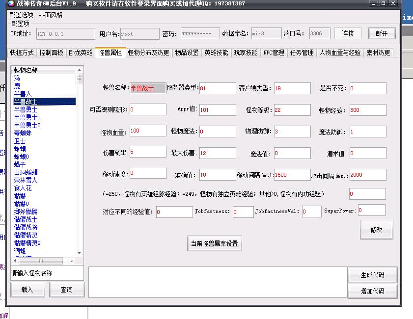Click the 查询 button
The width and height of the screenshot is (413, 319).
click(67, 290)
